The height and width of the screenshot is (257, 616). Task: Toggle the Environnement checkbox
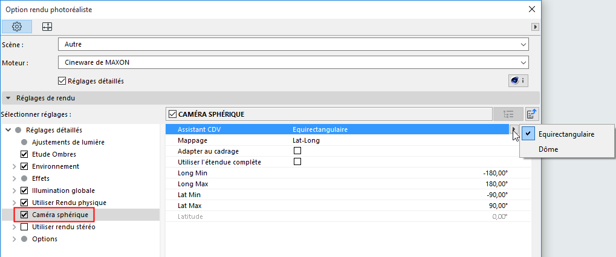[24, 166]
